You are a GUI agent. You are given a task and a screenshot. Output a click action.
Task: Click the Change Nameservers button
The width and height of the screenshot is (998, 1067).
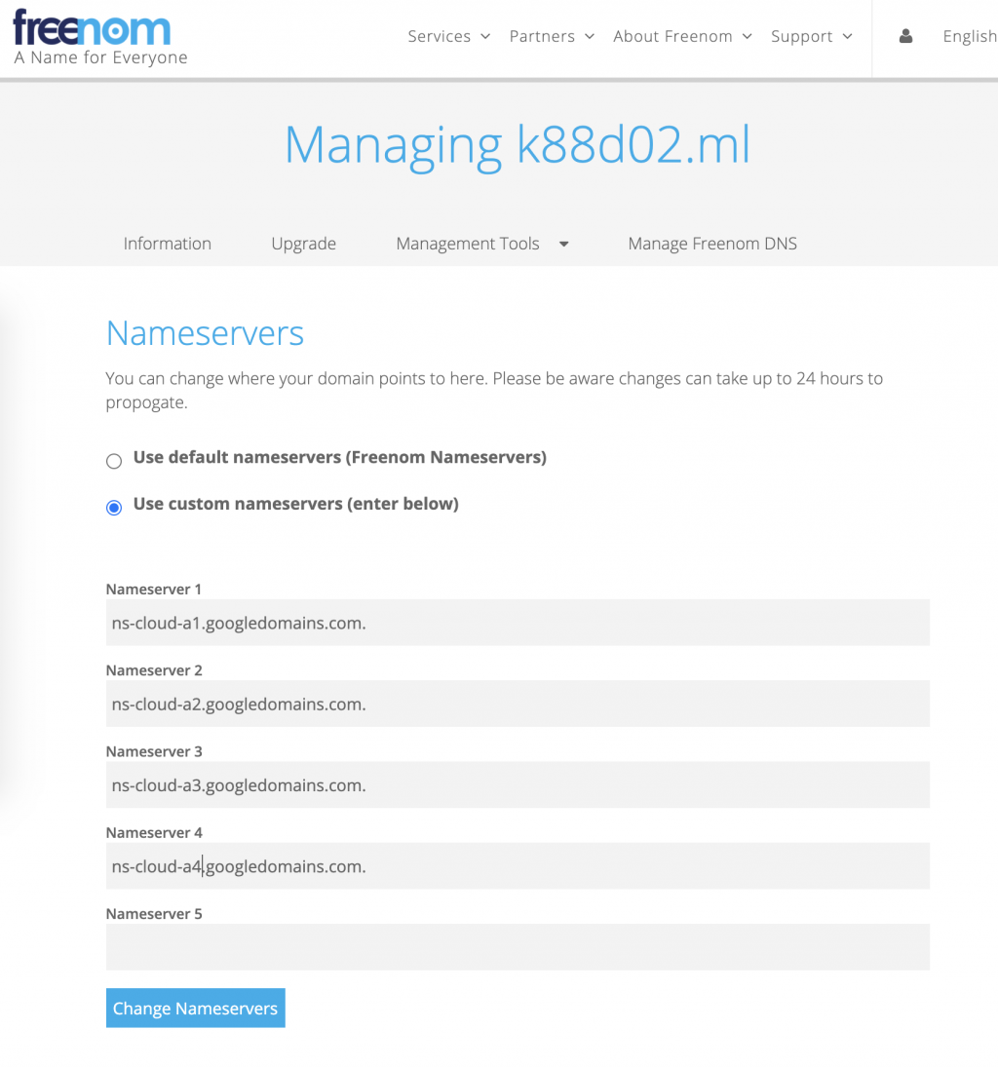pos(195,1008)
